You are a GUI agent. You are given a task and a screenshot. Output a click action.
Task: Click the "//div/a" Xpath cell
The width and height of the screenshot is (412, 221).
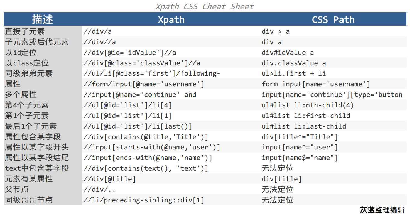[98, 31]
